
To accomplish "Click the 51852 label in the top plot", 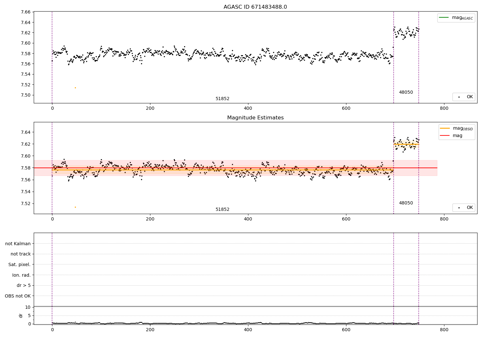I will (x=222, y=99).
